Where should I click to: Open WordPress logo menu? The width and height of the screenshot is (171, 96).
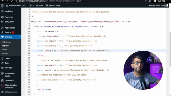tap(2, 5)
